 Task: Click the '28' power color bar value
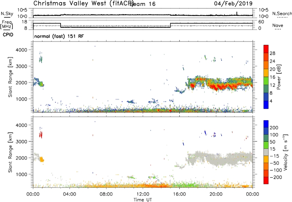pyautogui.click(x=272, y=53)
